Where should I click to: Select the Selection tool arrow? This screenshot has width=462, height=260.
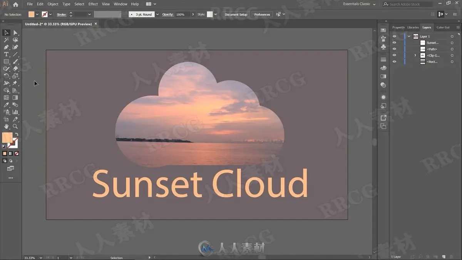[7, 33]
